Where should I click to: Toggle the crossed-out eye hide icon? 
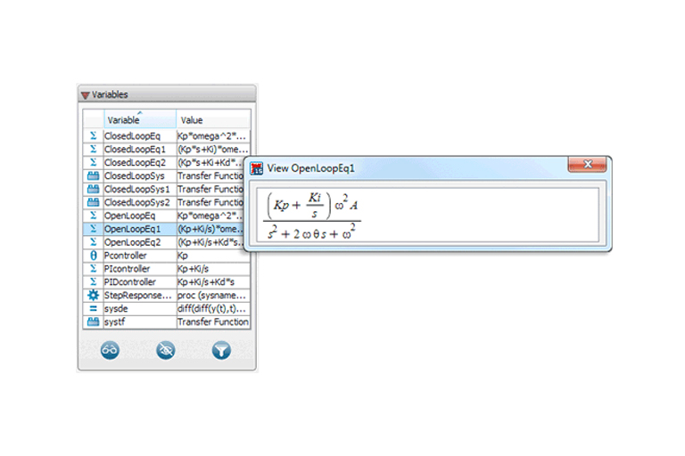pos(166,350)
